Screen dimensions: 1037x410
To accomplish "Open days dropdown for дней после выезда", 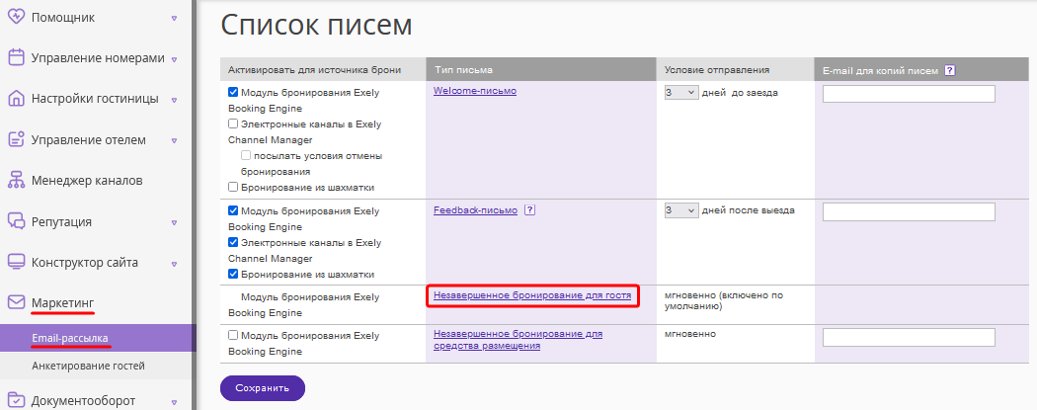I will [681, 210].
